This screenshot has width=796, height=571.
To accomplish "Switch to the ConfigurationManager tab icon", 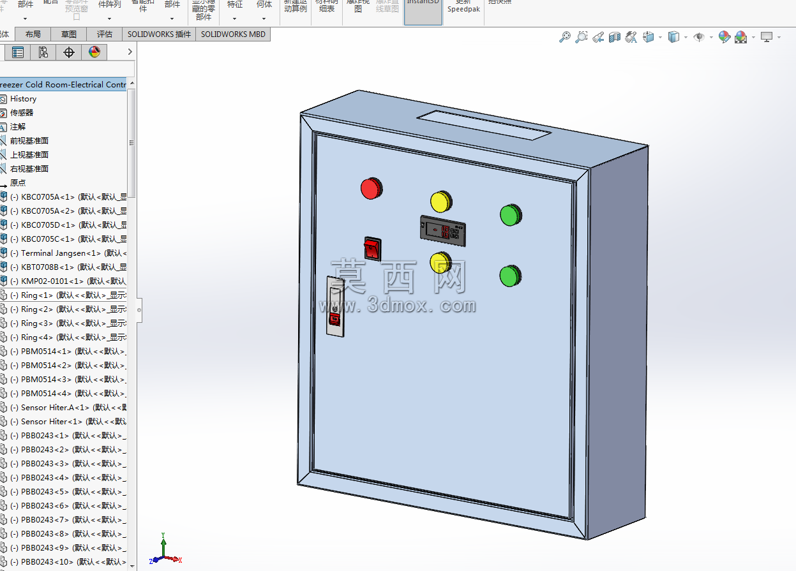I will pos(43,52).
